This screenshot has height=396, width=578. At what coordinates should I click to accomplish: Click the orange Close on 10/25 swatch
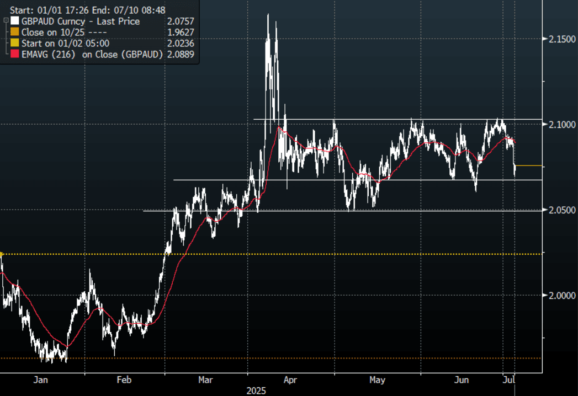pos(14,33)
